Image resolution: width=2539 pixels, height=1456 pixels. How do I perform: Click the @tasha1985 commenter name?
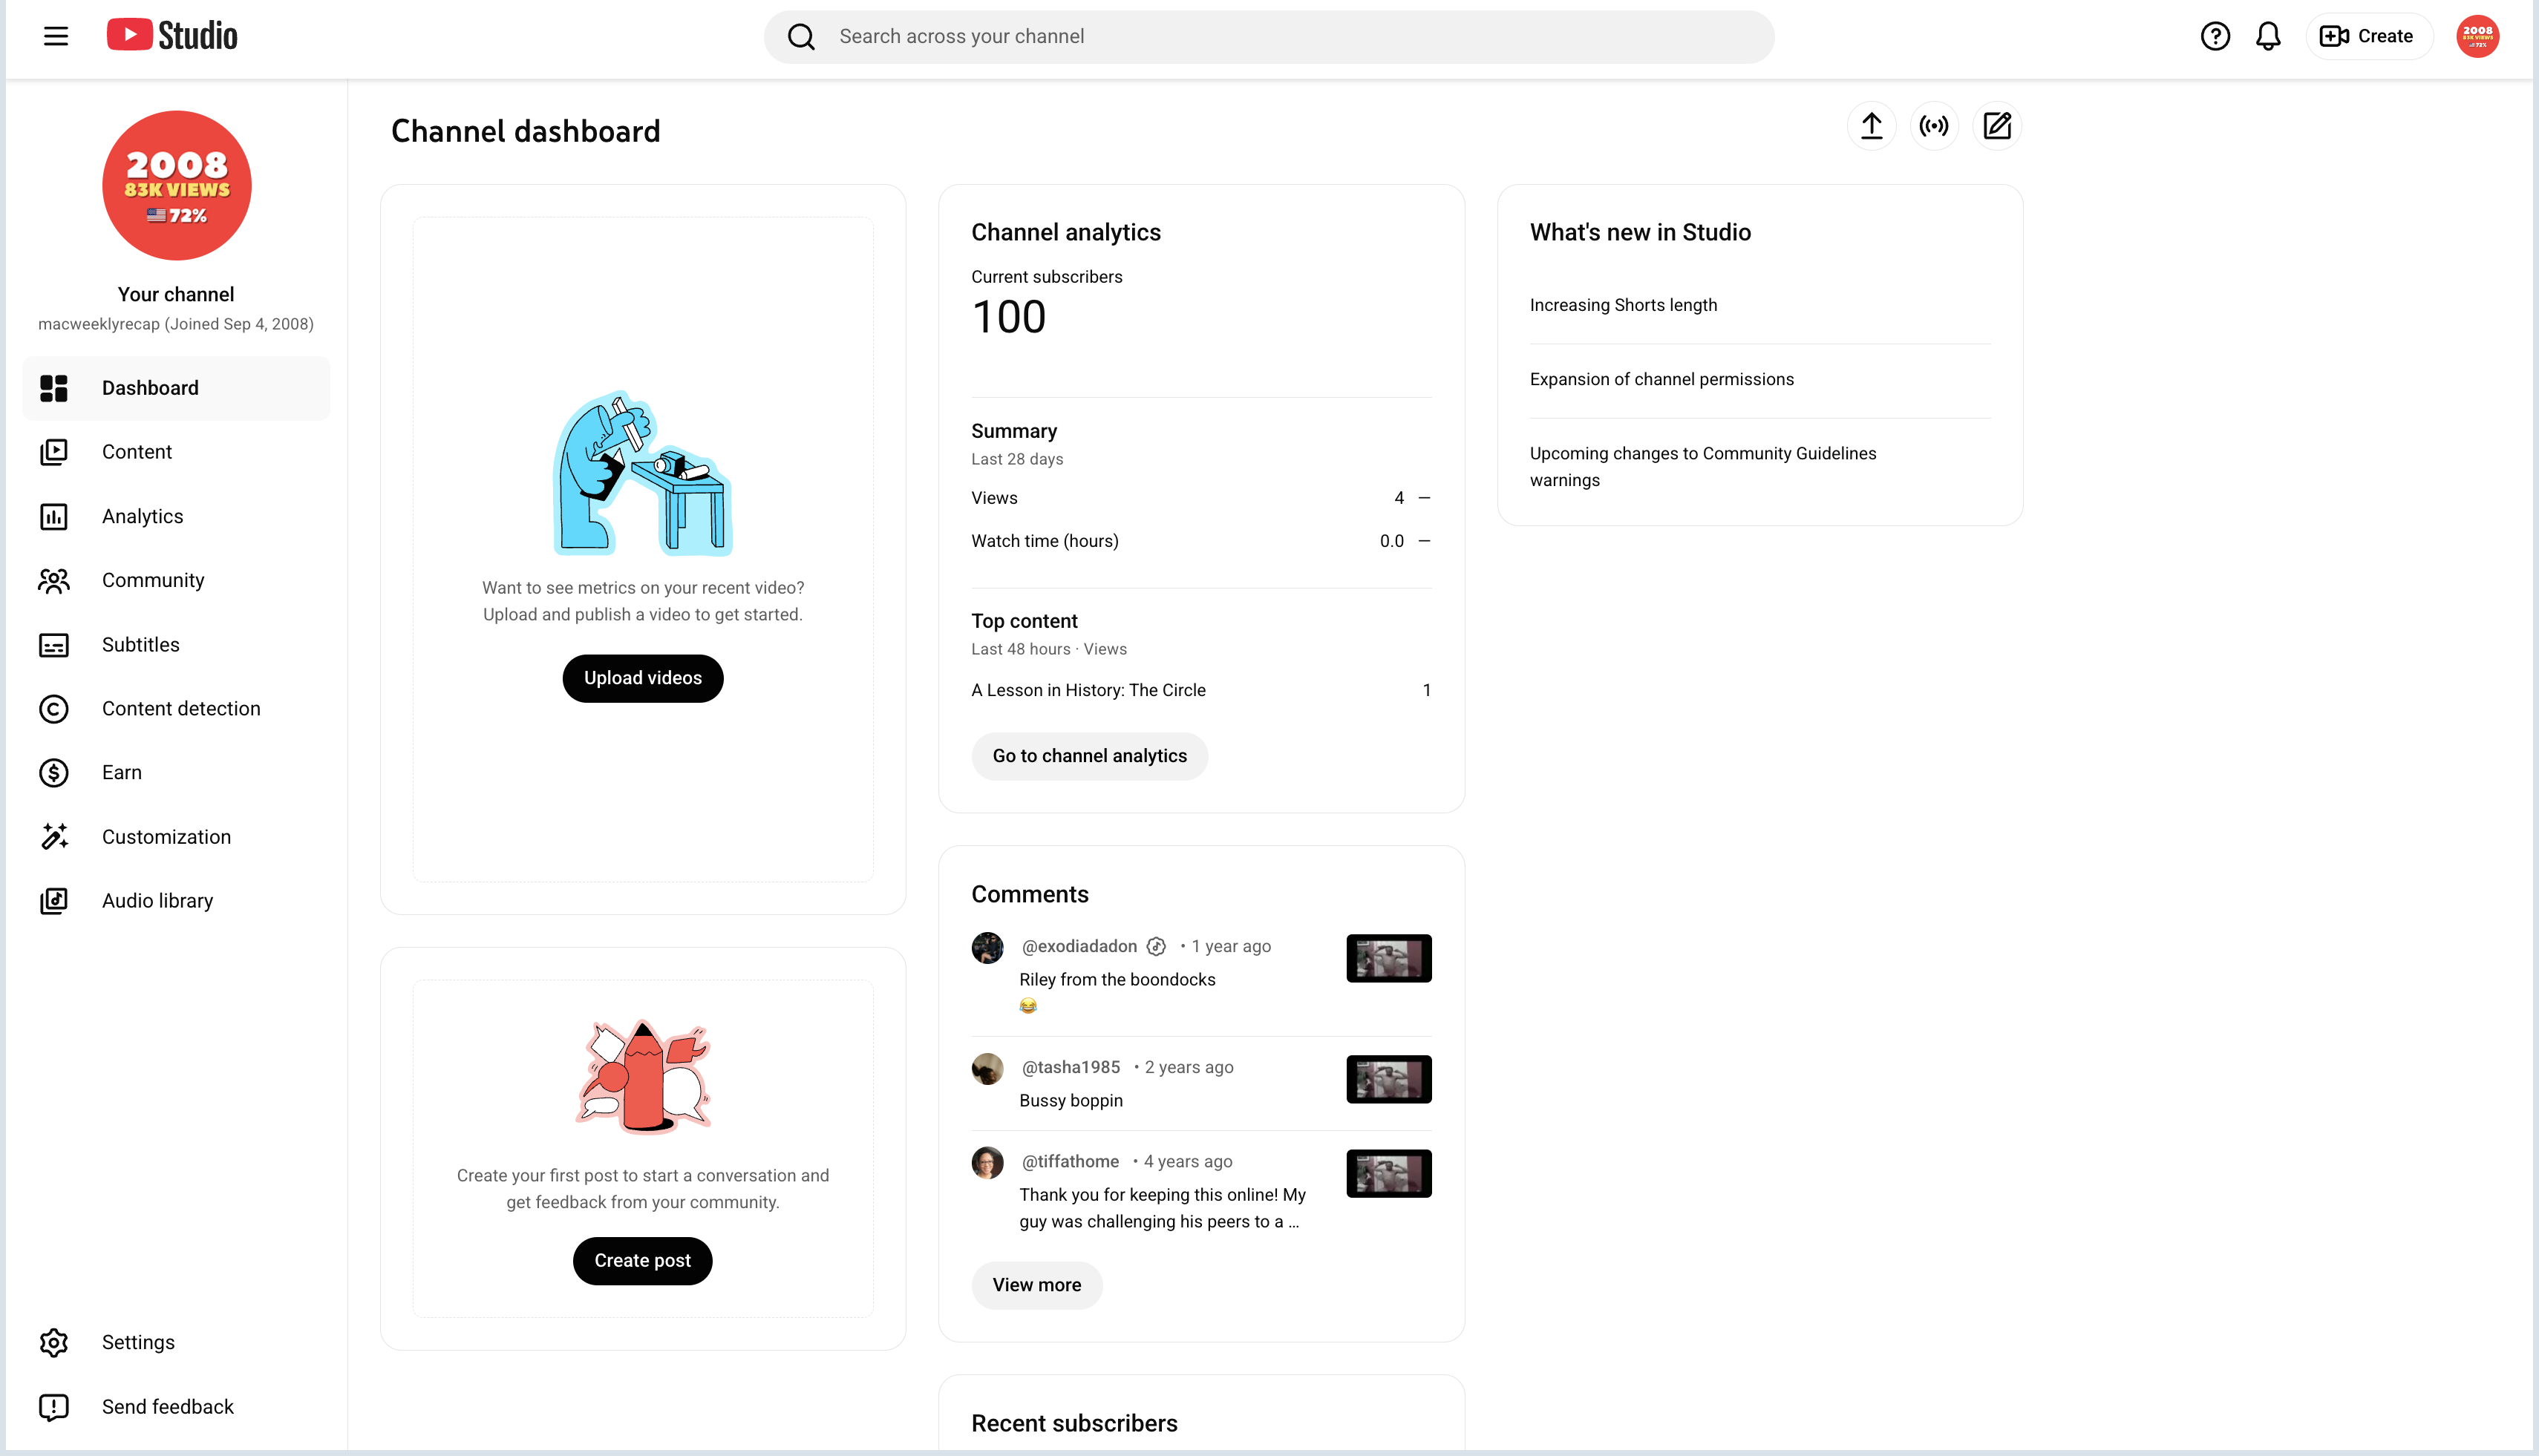click(x=1071, y=1067)
